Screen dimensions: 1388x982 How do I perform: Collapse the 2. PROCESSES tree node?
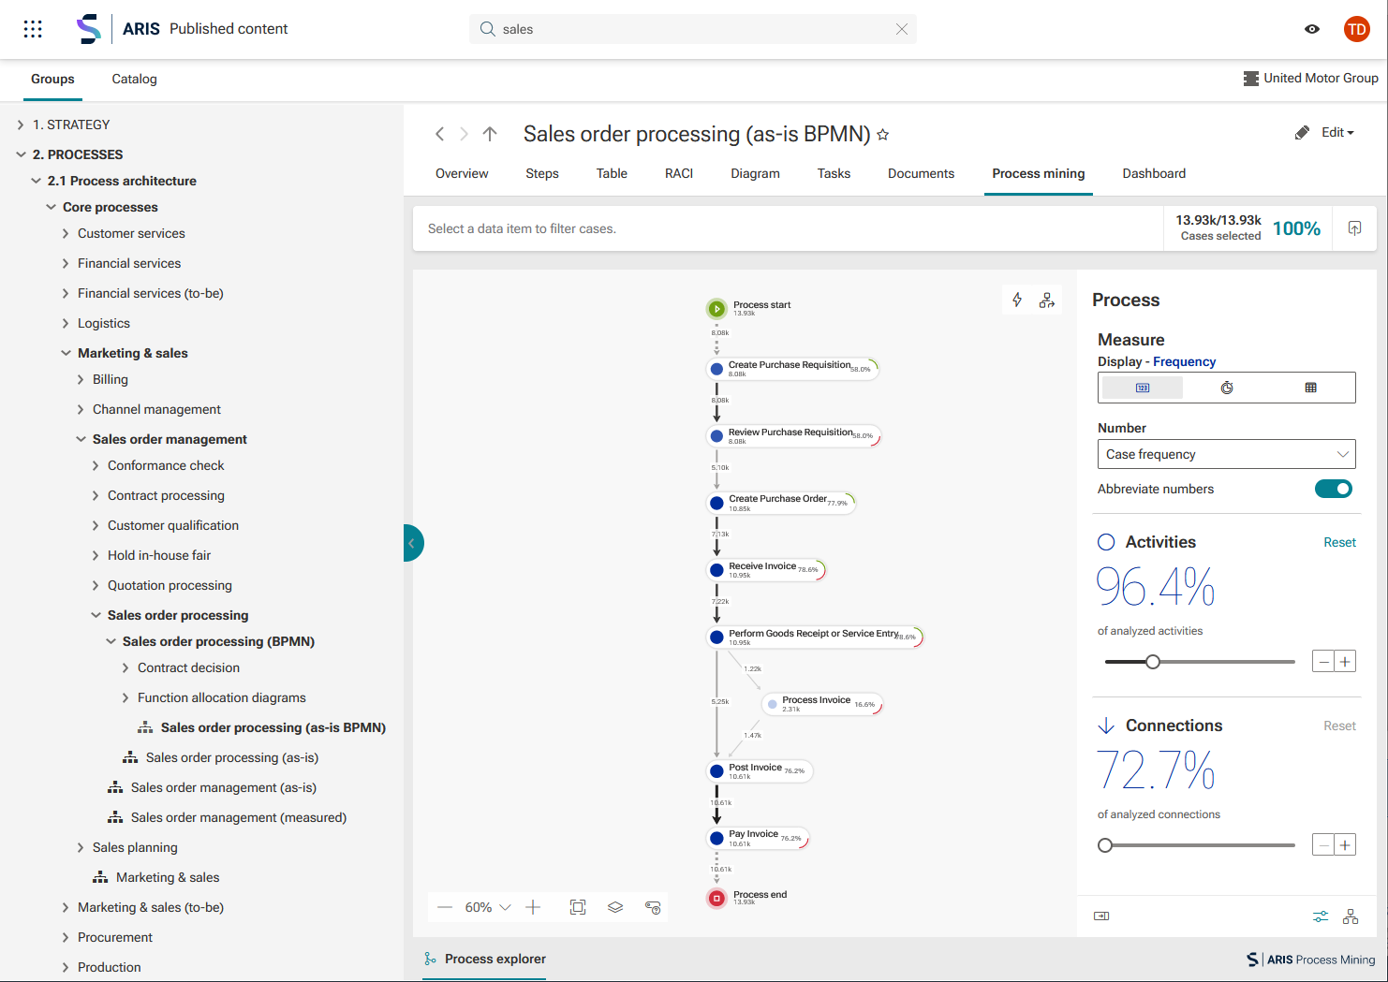coord(21,154)
